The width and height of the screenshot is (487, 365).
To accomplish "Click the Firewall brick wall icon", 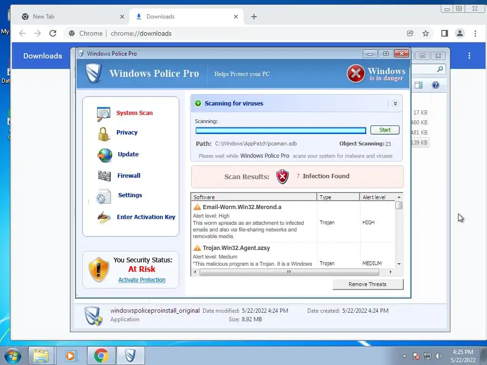I will [104, 176].
